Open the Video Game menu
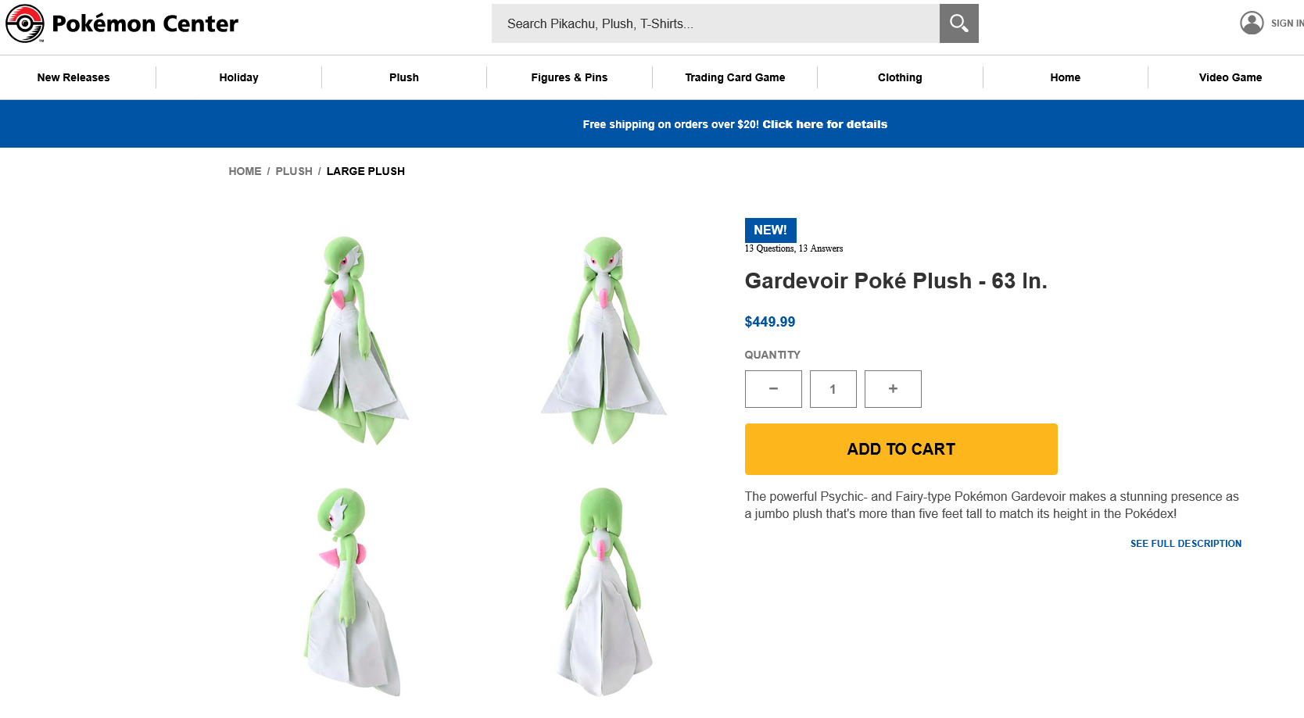Image resolution: width=1304 pixels, height=718 pixels. (1231, 77)
